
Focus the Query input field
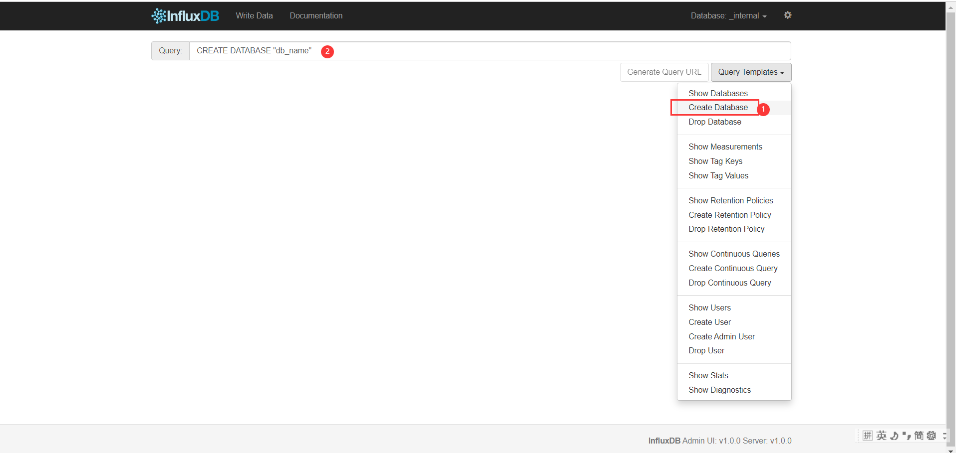pos(490,51)
